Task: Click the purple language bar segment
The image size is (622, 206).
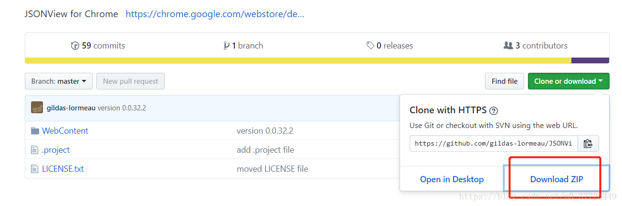Action: (590, 60)
